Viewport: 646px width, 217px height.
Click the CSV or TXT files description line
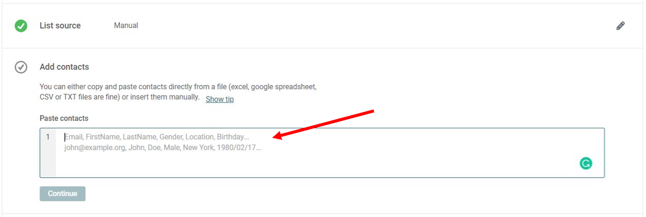120,97
